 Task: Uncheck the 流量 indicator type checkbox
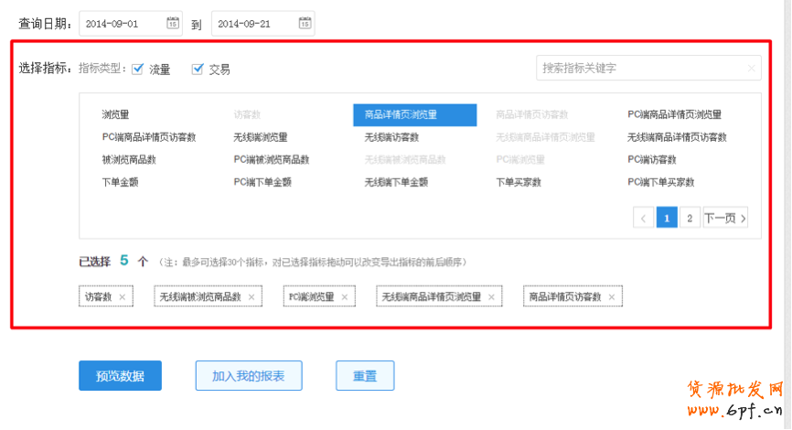click(x=137, y=69)
